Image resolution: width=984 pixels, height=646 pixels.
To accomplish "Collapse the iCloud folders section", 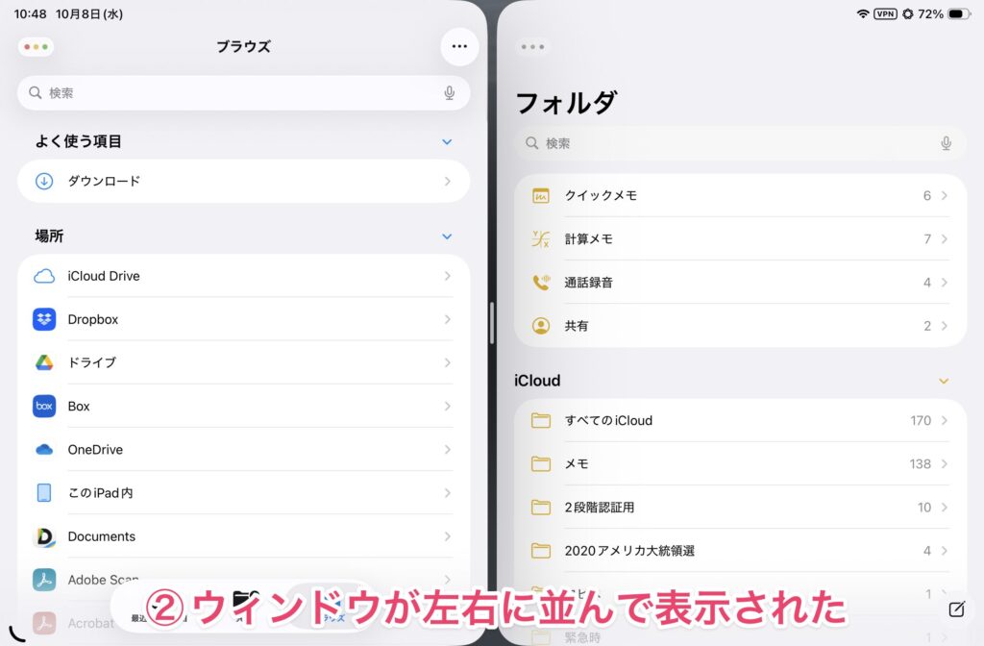I will (944, 381).
